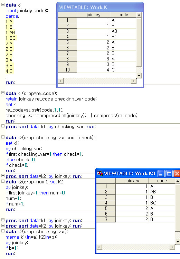The image size is (180, 259).
Task: Collapse the 'data k3(drop=checking_var)' block
Action: (x=3, y=231)
